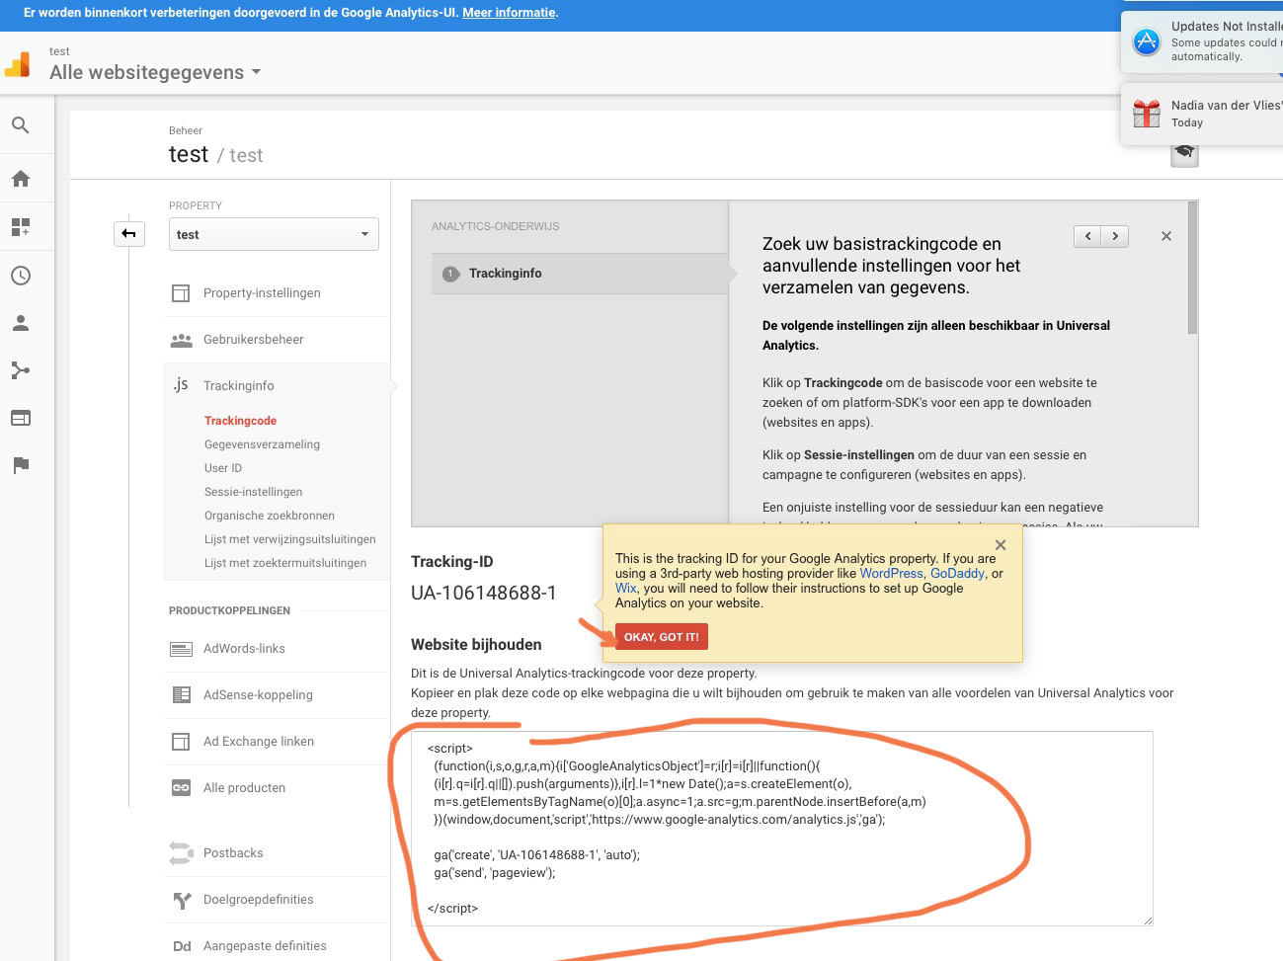
Task: Click the Property-instellingen icon
Action: click(181, 293)
